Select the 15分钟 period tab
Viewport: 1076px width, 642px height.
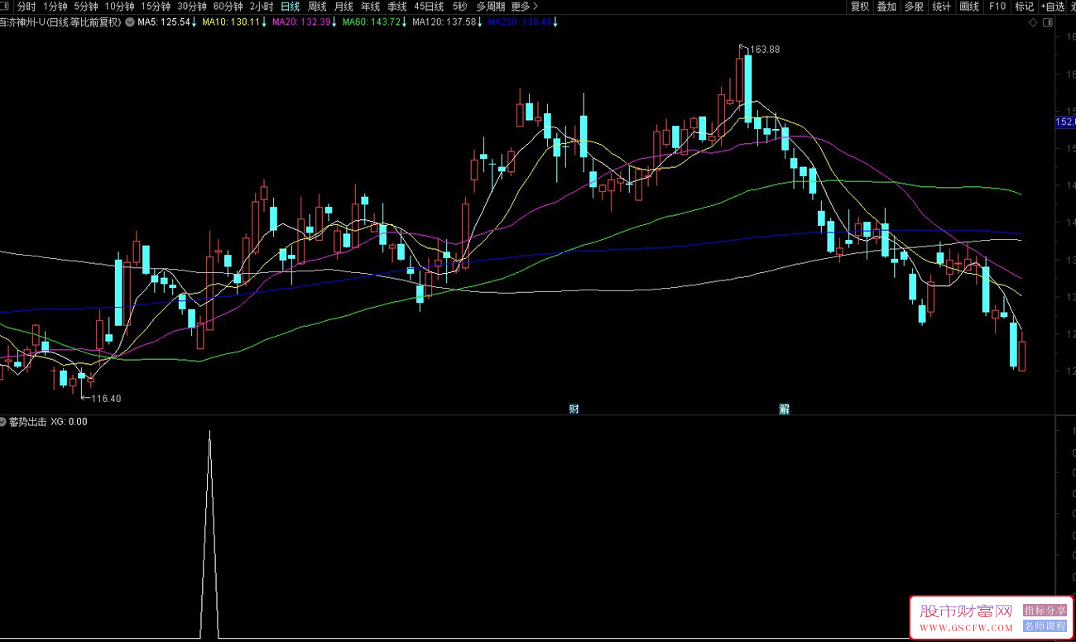[156, 7]
